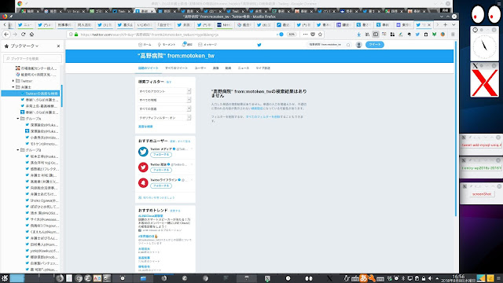Follow Twitterライフライン with フォローする

pyautogui.click(x=161, y=186)
